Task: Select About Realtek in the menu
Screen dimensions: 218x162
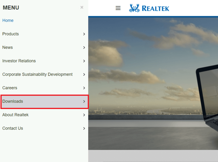Action: pyautogui.click(x=15, y=115)
